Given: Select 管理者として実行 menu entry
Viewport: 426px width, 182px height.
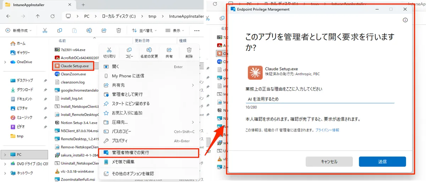Looking at the screenshot, I should click(x=148, y=94).
